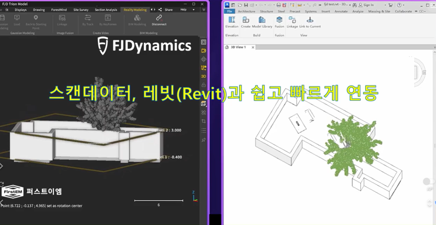Open Architecture tab in Revit
This screenshot has width=436, height=225.
(247, 11)
